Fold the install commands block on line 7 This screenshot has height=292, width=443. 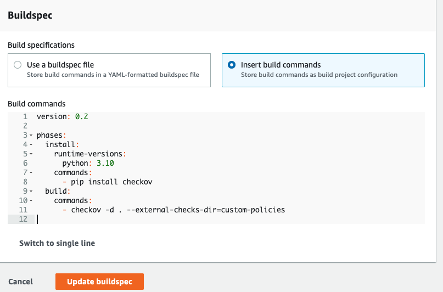tap(31, 173)
